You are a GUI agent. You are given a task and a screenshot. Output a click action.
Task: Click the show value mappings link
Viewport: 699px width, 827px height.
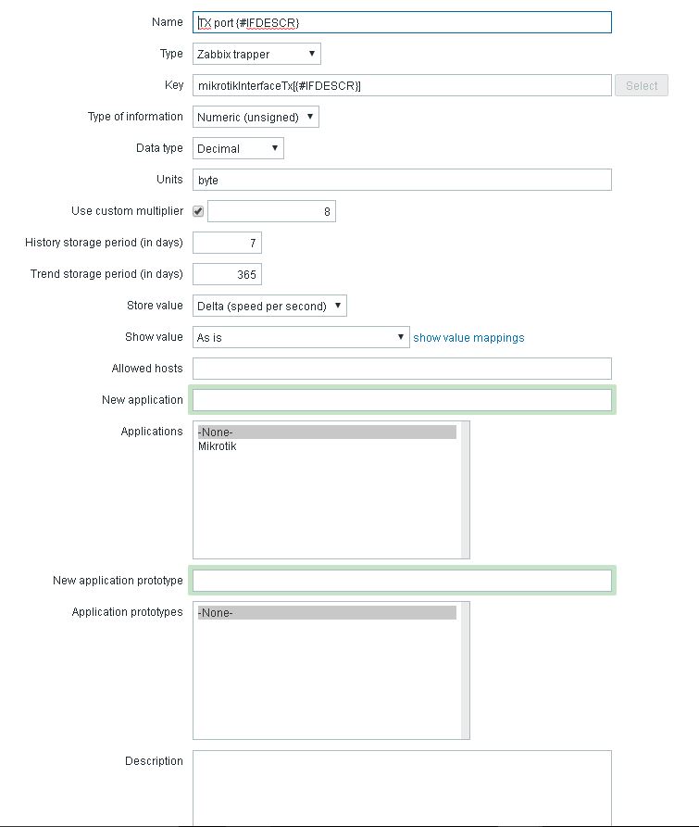(468, 338)
